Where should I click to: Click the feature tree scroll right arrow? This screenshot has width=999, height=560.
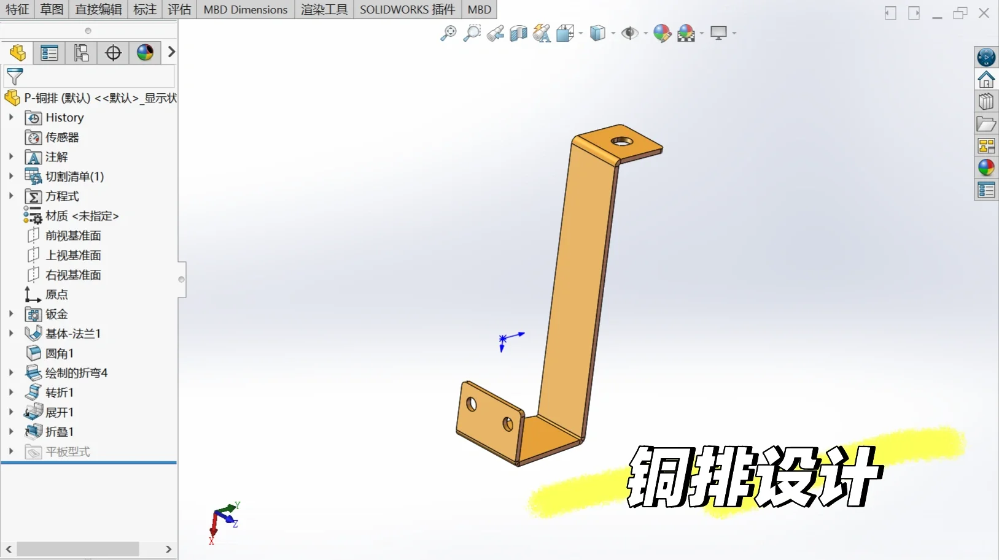[x=169, y=549]
